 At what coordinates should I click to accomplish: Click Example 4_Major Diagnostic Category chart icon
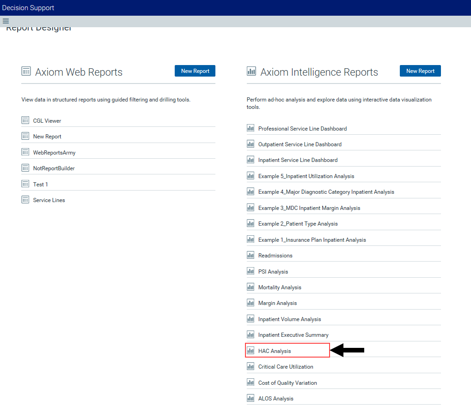point(251,191)
